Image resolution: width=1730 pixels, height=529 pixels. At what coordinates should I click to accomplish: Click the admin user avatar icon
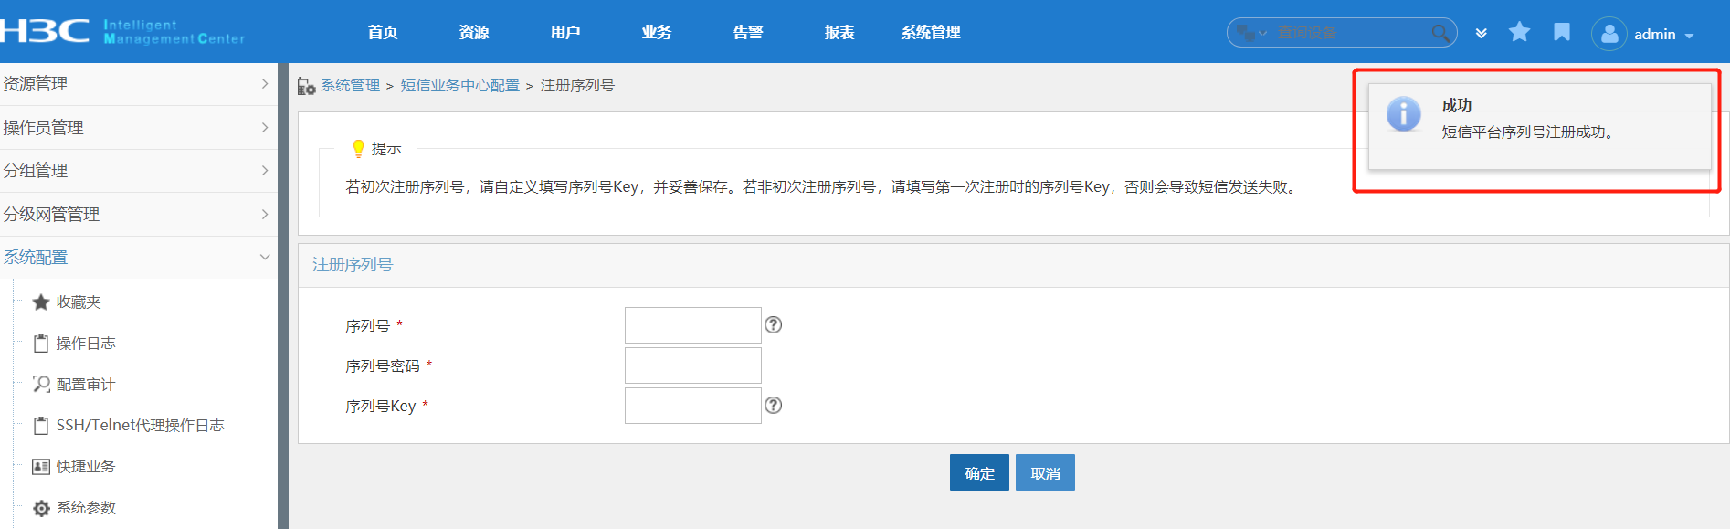pyautogui.click(x=1609, y=34)
